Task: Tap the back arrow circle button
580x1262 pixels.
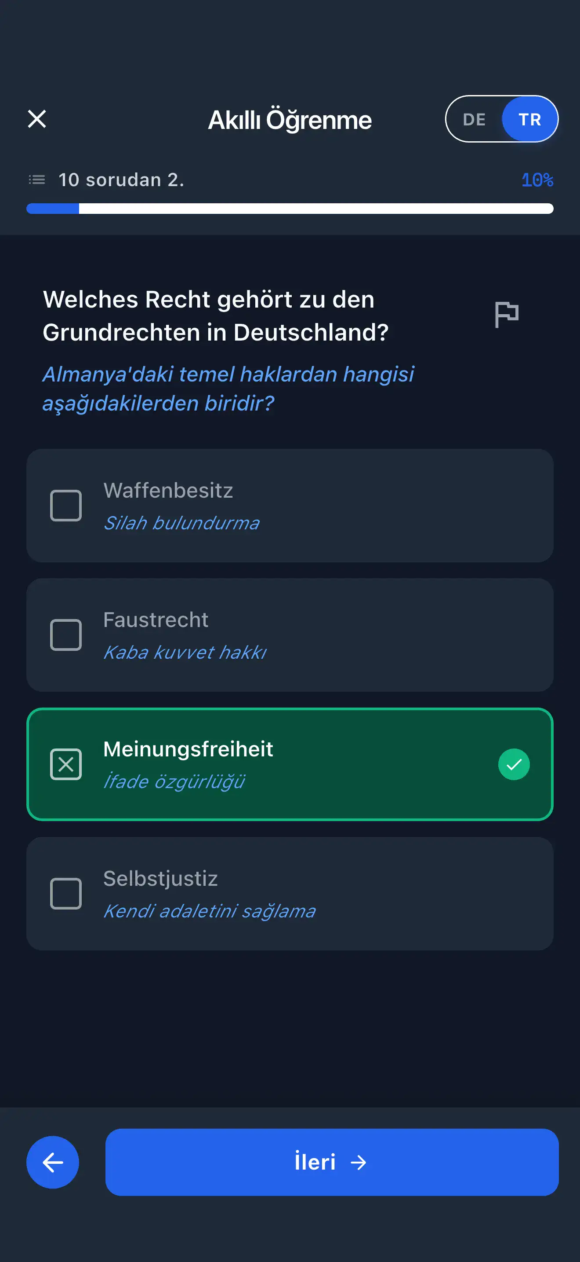Action: pos(53,1162)
